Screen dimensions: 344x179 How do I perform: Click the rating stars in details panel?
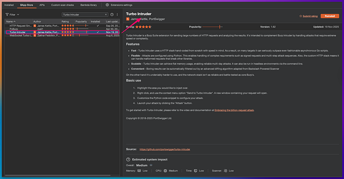pos(143,27)
